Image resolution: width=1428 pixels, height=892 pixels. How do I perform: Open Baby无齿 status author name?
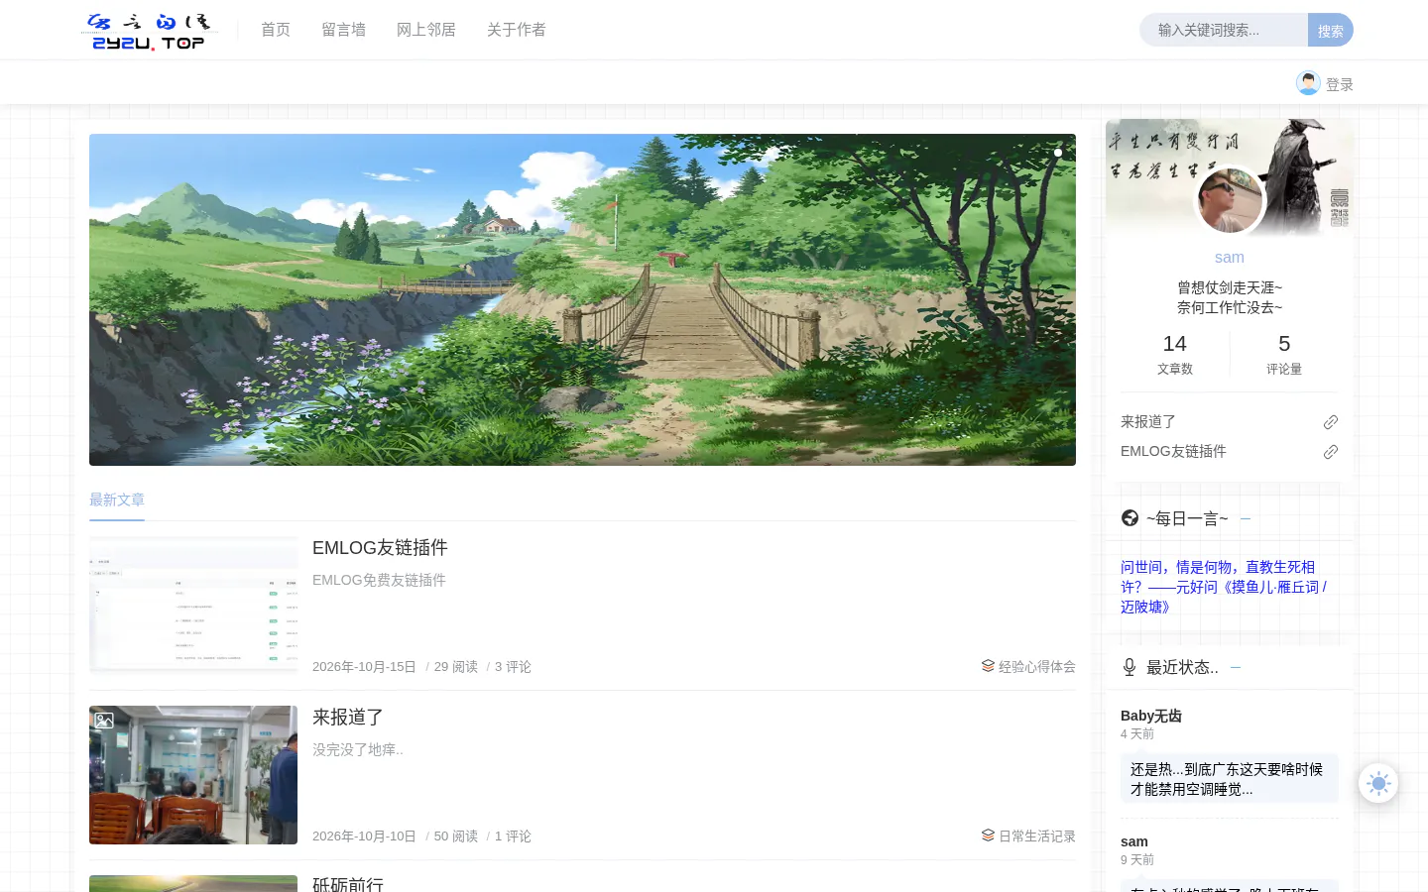click(x=1151, y=716)
